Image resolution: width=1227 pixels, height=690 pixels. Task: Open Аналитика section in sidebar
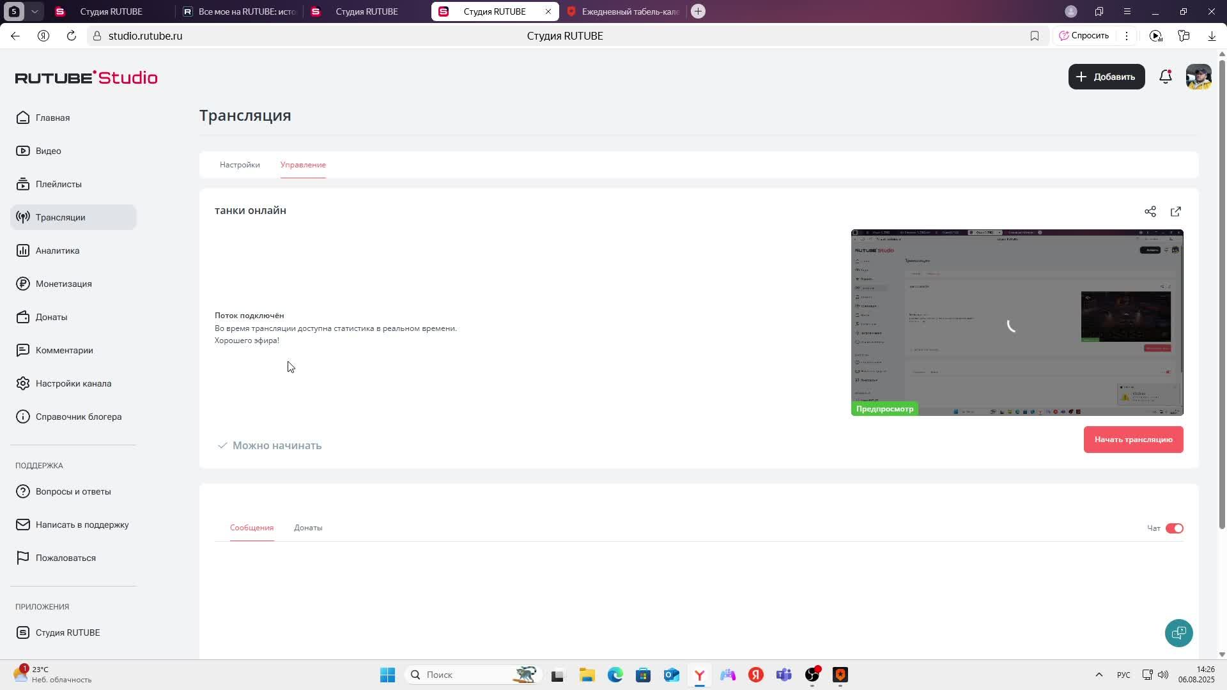click(58, 250)
